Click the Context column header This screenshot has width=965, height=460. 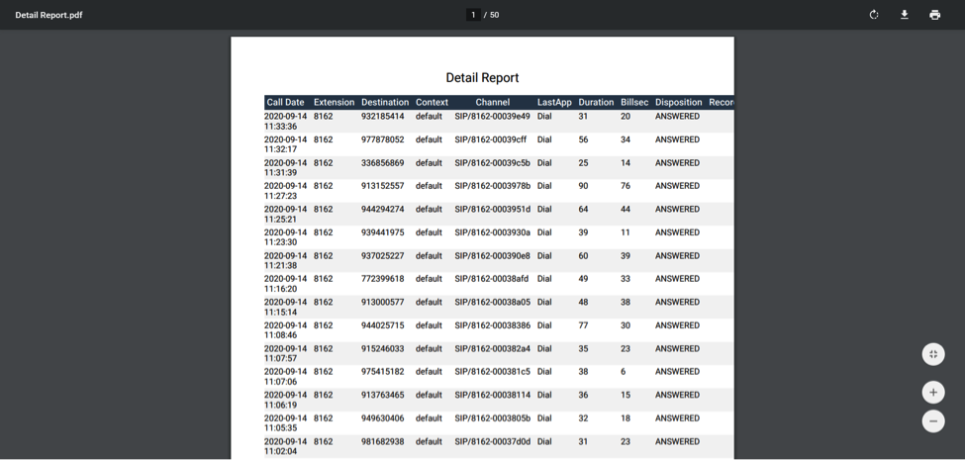click(x=432, y=102)
